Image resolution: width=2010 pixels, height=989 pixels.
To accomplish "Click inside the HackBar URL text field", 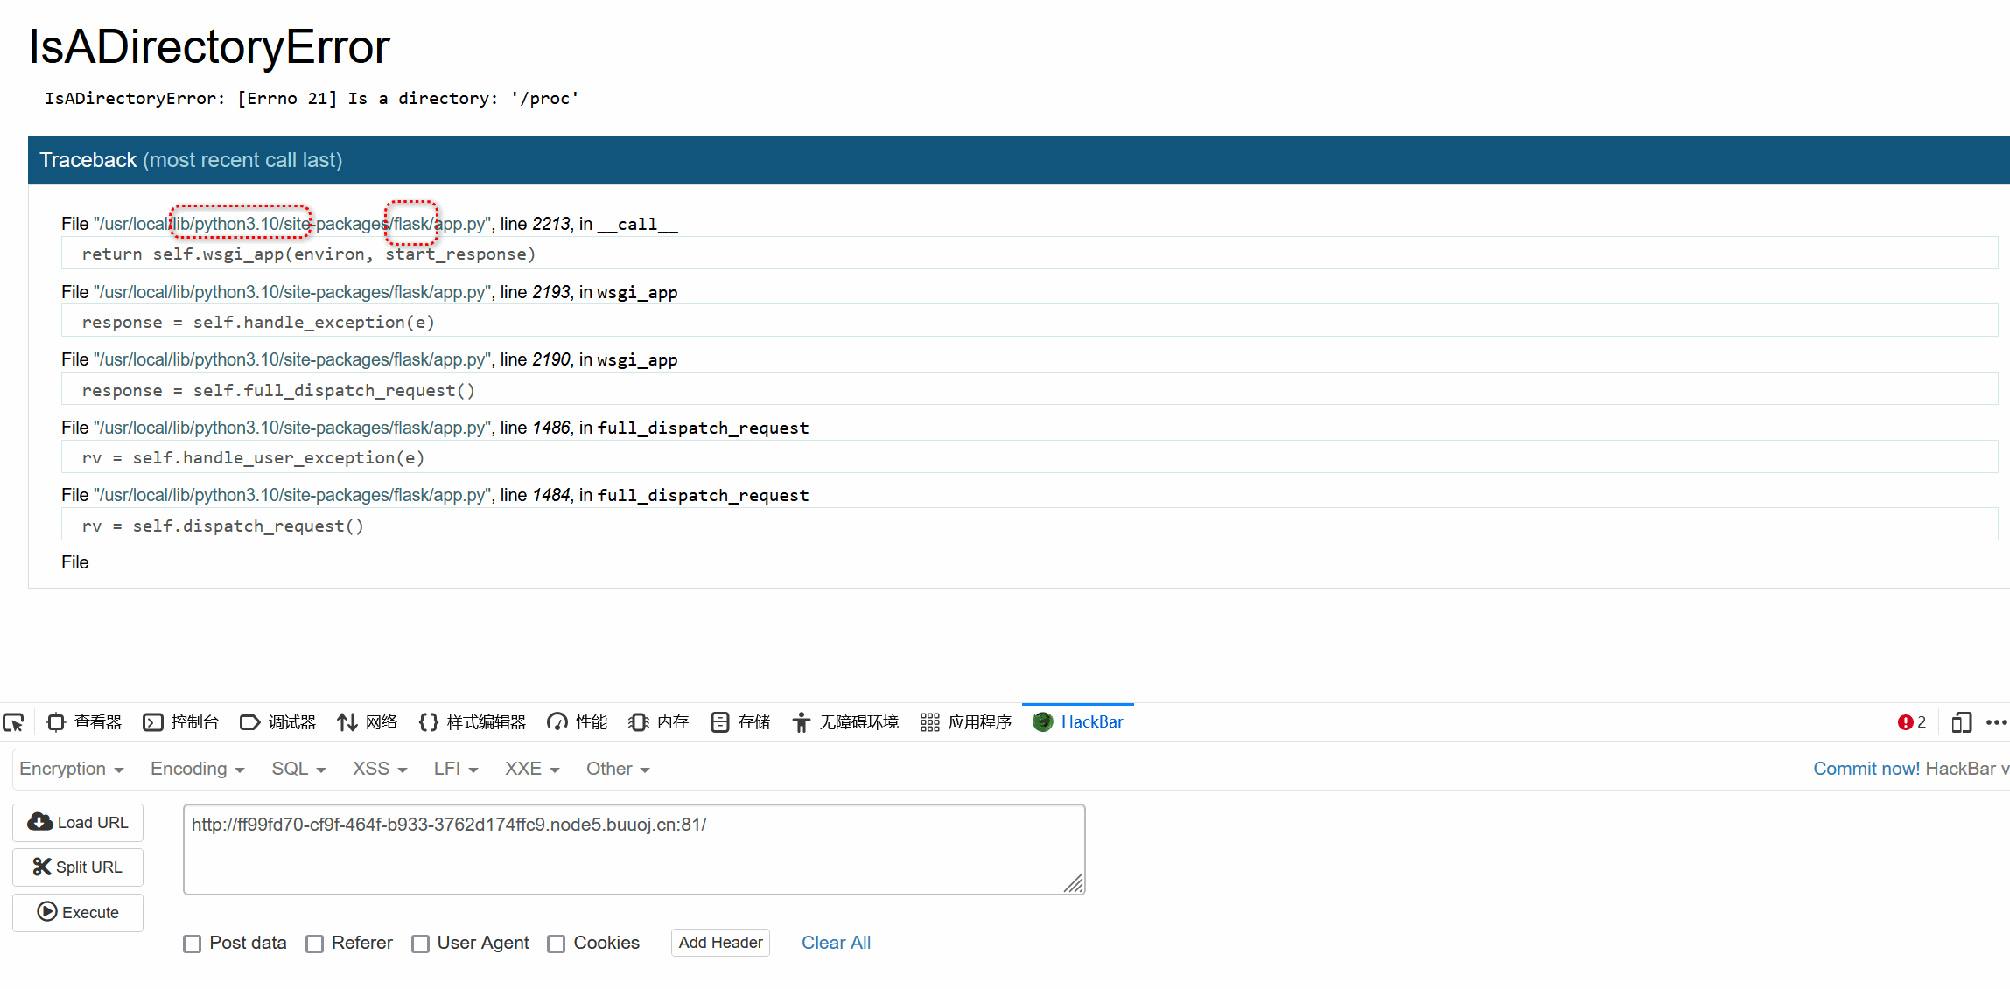I will click(x=634, y=849).
